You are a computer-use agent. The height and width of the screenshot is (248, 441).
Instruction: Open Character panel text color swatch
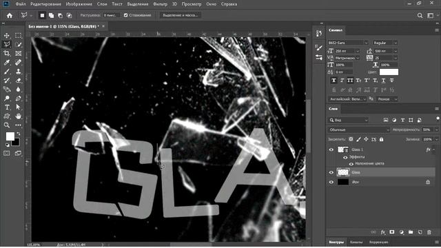pyautogui.click(x=389, y=72)
